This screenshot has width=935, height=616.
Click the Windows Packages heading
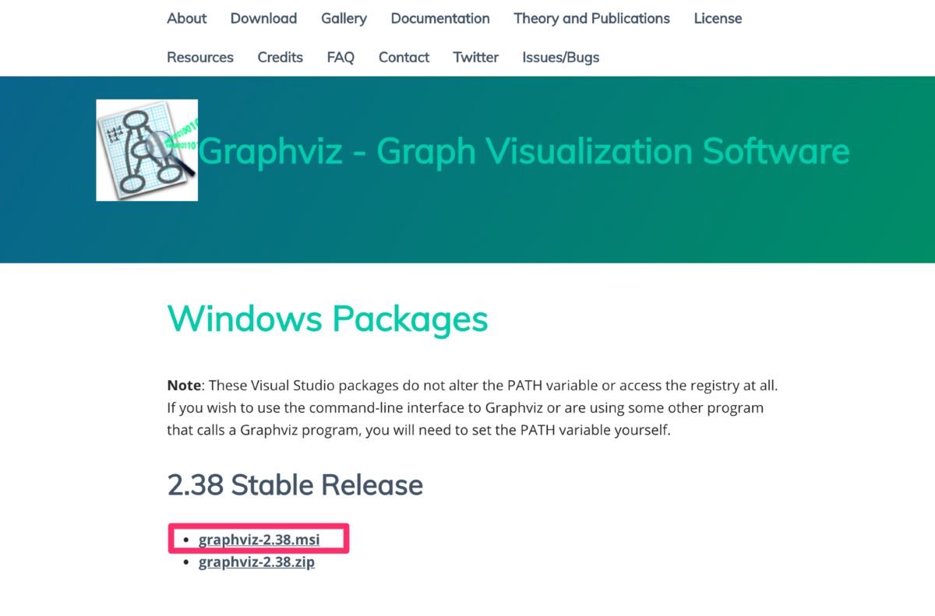pyautogui.click(x=328, y=319)
